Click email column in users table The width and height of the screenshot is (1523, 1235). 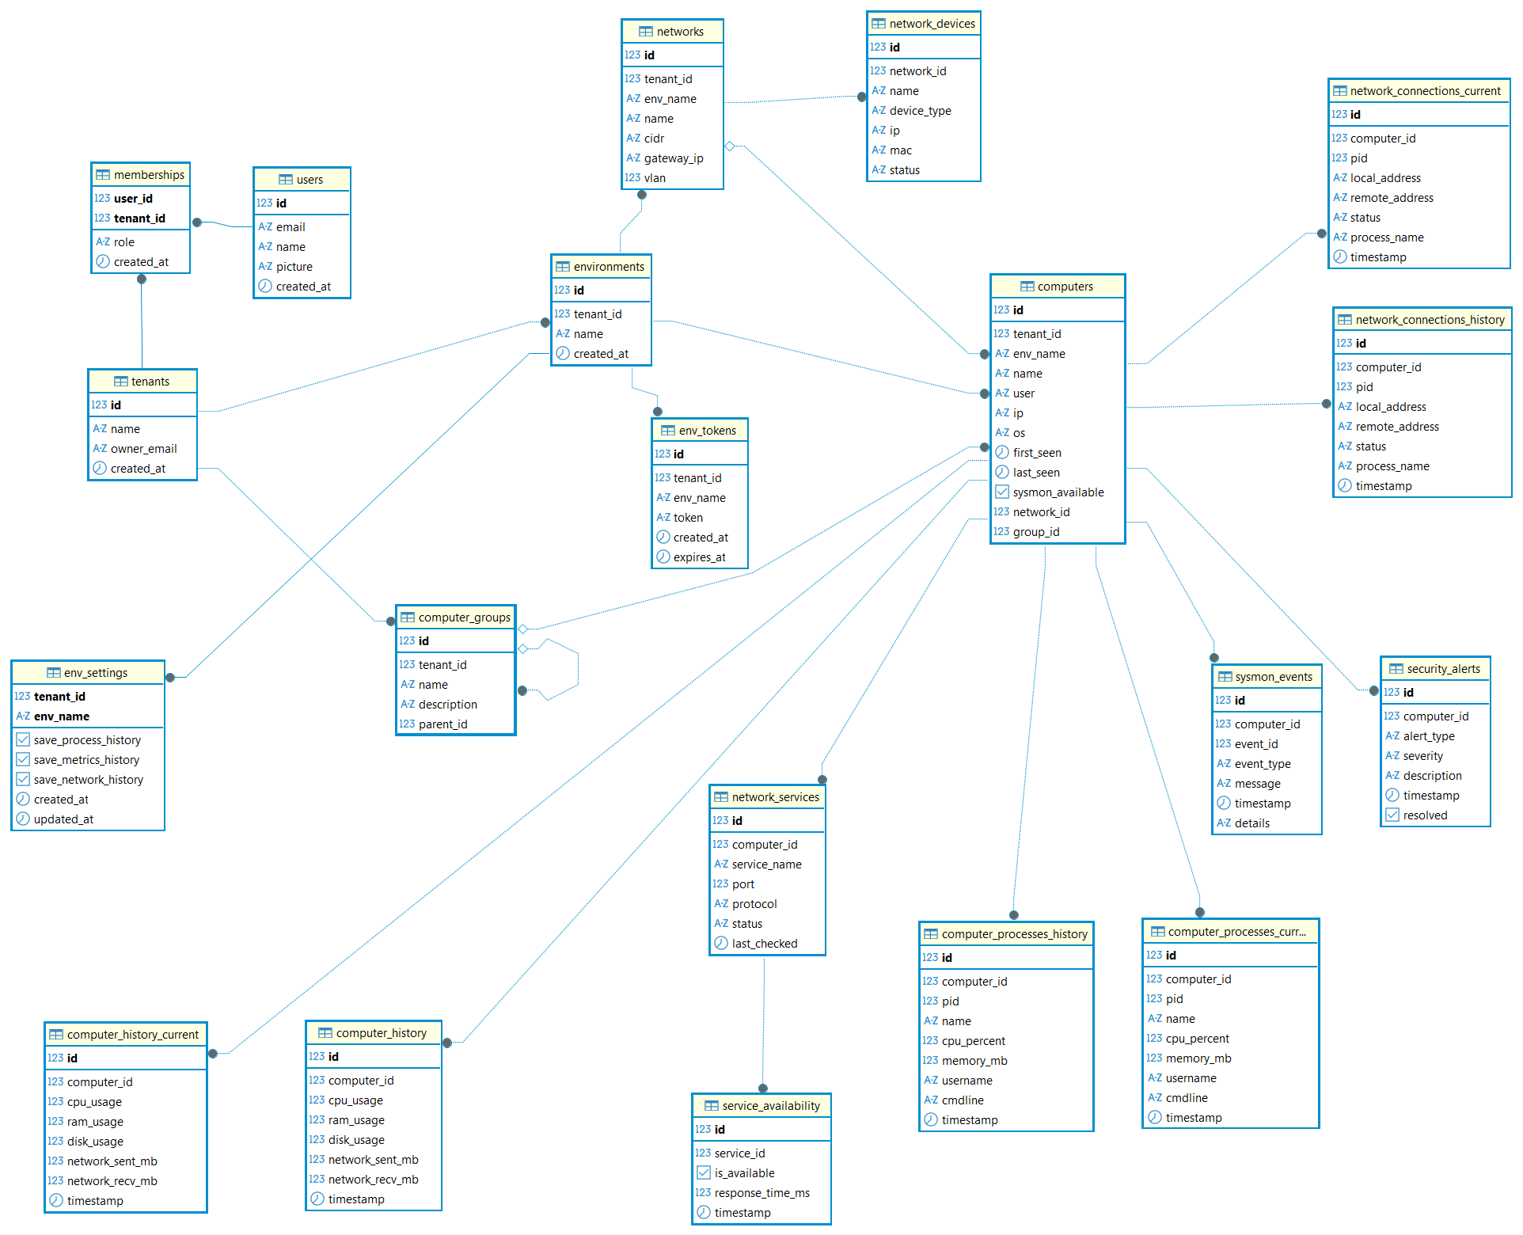point(291,227)
